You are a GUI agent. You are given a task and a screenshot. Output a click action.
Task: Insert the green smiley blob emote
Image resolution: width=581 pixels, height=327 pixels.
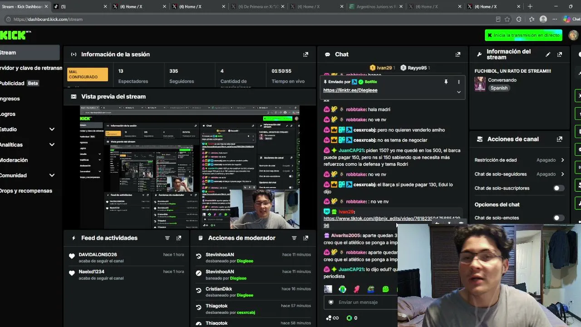pos(385,289)
